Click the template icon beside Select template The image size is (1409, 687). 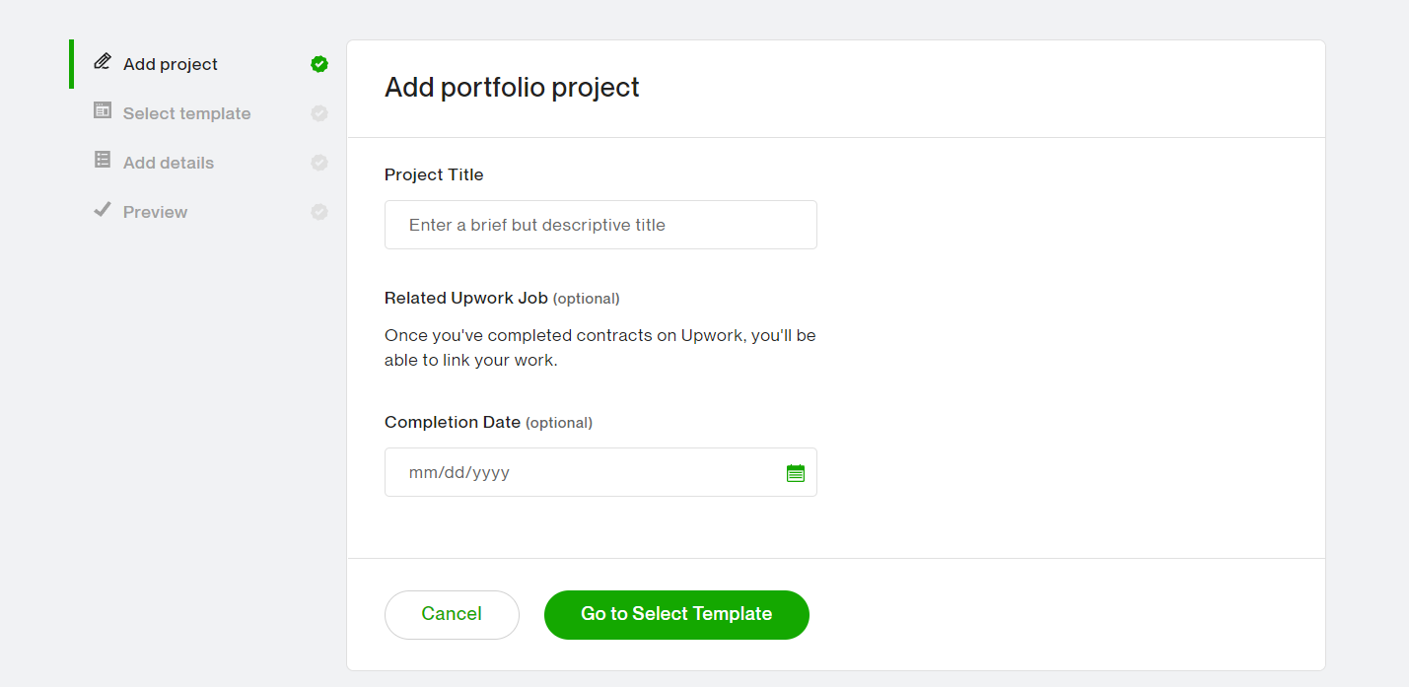[x=103, y=110]
